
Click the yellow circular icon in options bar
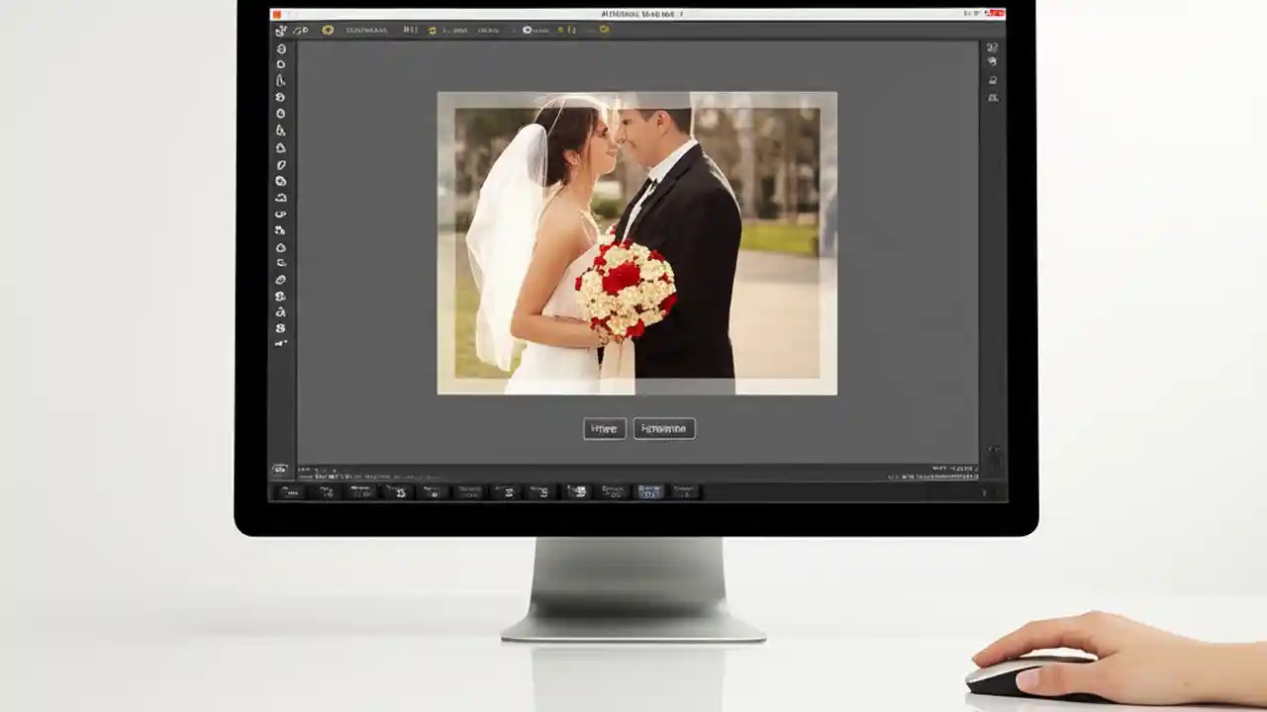tap(327, 31)
